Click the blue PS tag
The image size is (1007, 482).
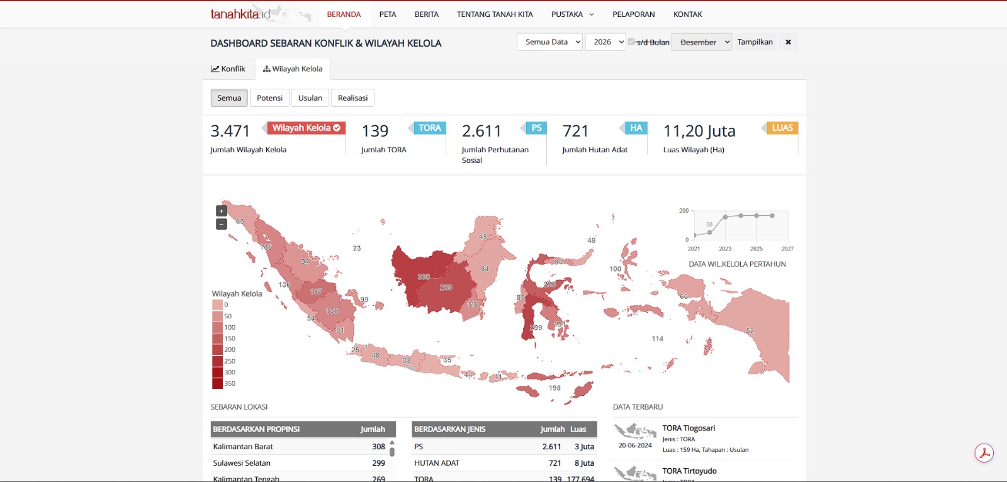536,128
